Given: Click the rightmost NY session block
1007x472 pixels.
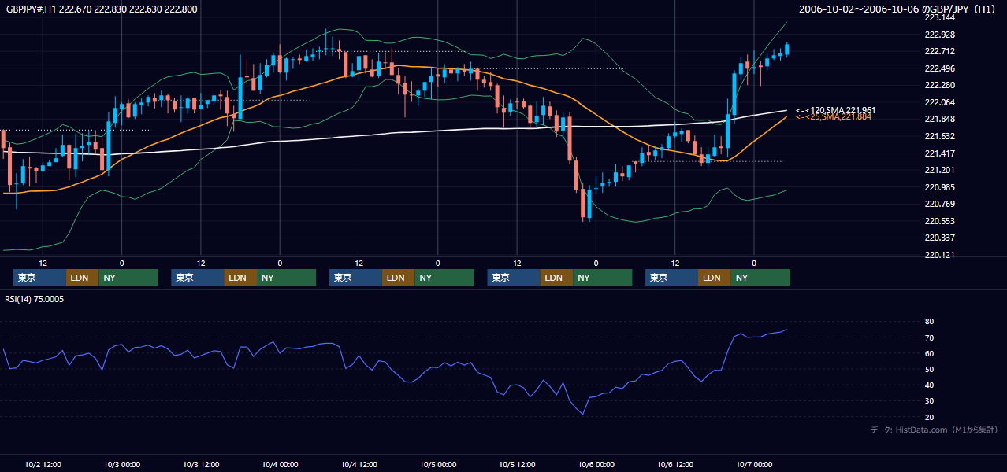Looking at the screenshot, I should point(760,278).
